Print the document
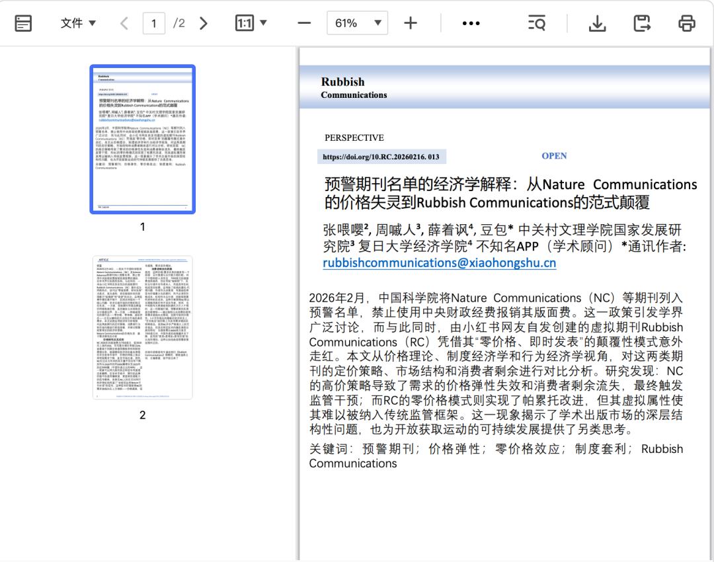Image resolution: width=714 pixels, height=562 pixels. 687,23
